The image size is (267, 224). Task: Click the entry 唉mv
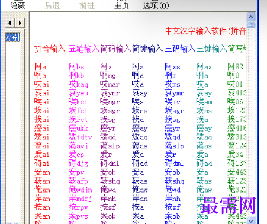172,102
